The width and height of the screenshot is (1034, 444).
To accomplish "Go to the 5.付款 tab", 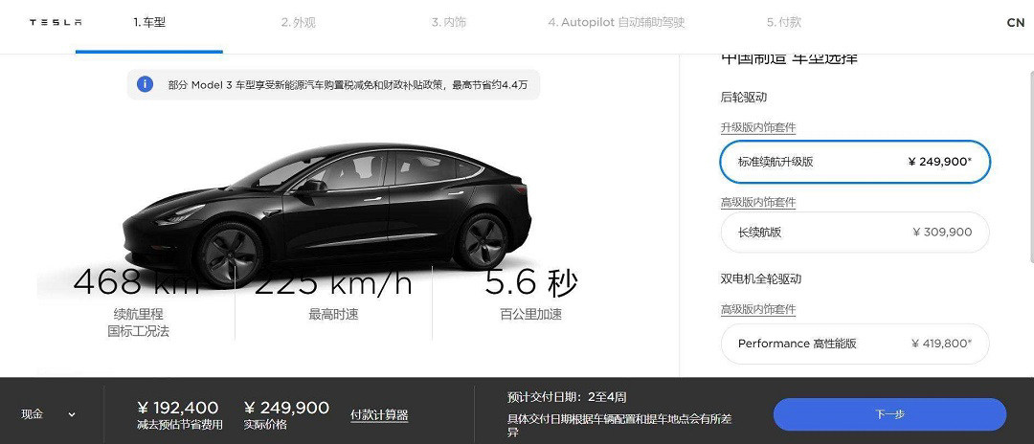I will 783,22.
